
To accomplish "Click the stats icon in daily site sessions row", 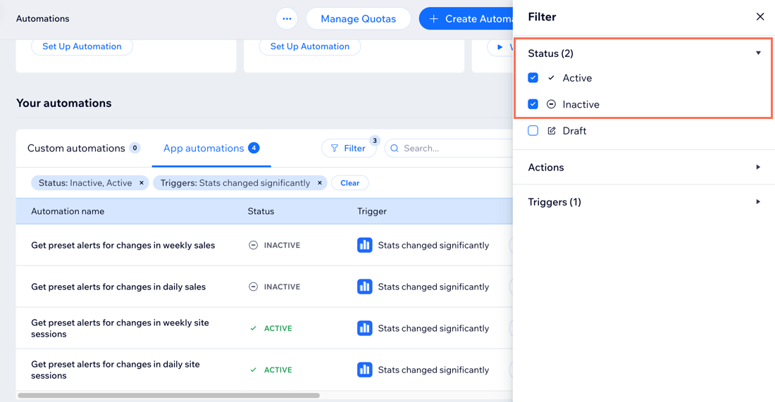I will (x=364, y=370).
